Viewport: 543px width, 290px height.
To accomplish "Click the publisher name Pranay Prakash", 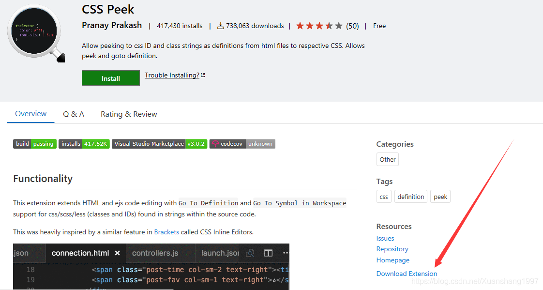I will pos(112,26).
